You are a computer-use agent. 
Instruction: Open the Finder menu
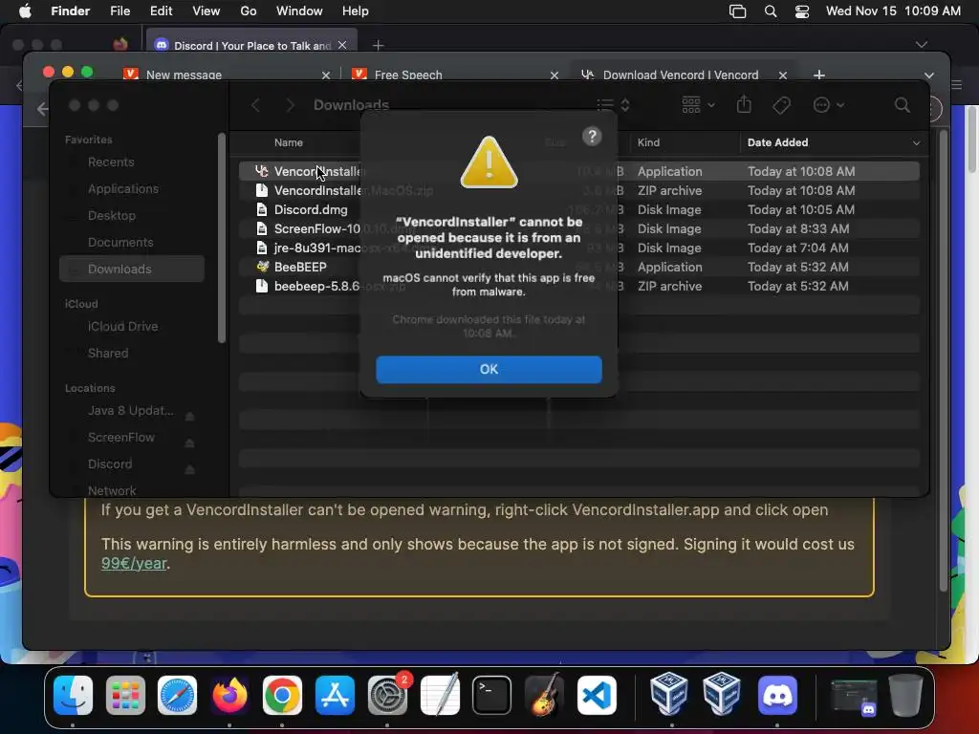pos(70,11)
